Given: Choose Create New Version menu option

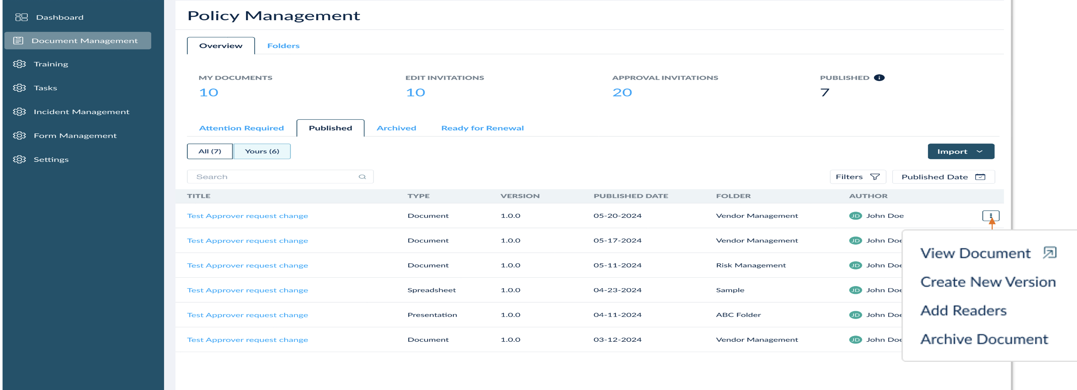Looking at the screenshot, I should [988, 282].
